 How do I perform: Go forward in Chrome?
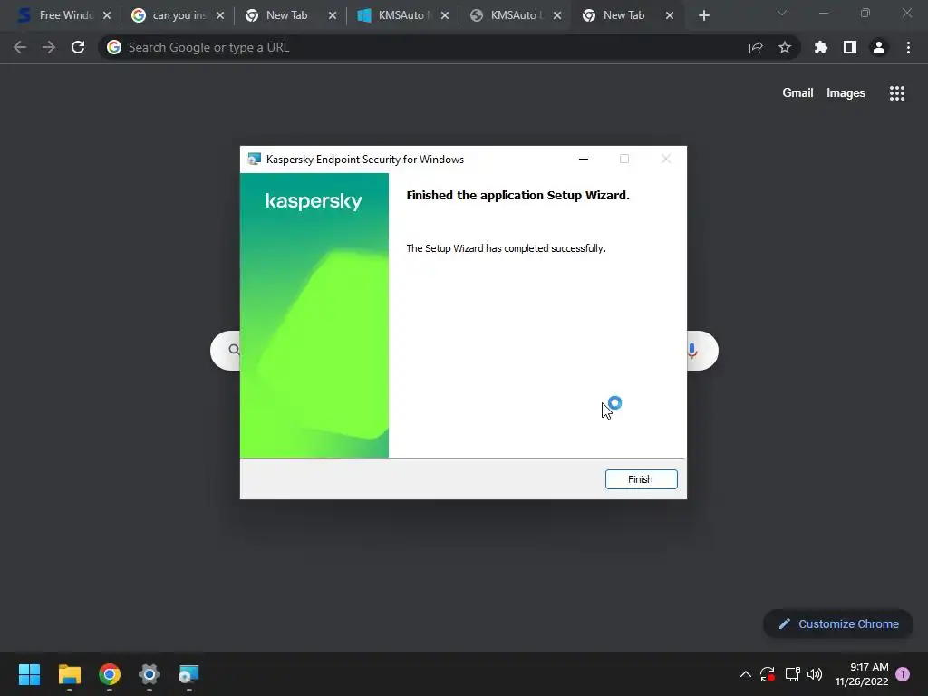pyautogui.click(x=49, y=47)
